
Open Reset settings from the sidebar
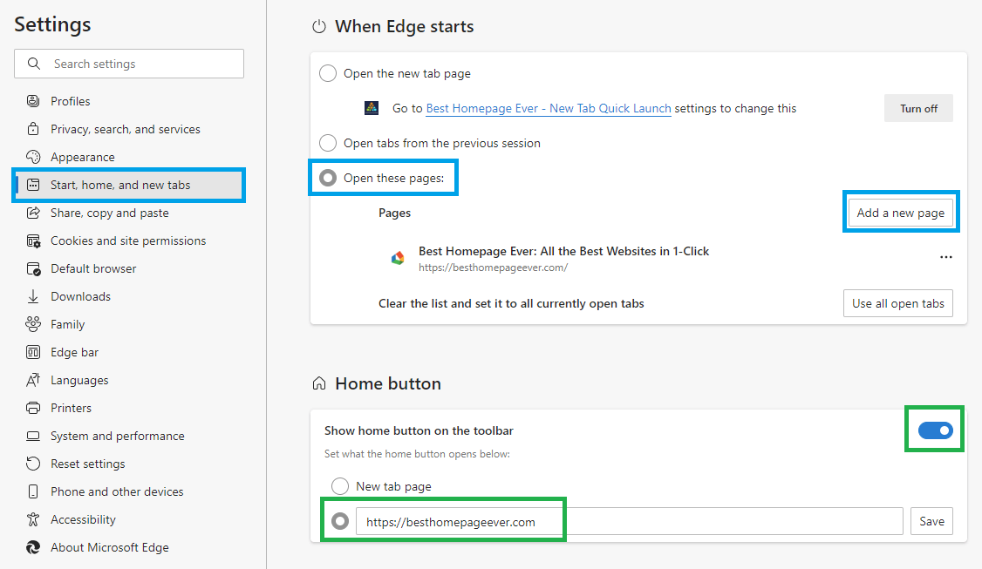[31, 464]
